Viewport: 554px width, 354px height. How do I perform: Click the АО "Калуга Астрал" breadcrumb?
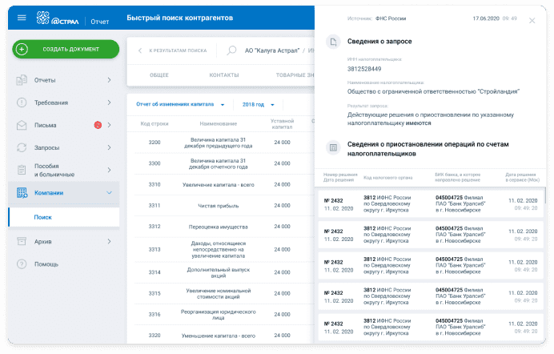tap(272, 50)
